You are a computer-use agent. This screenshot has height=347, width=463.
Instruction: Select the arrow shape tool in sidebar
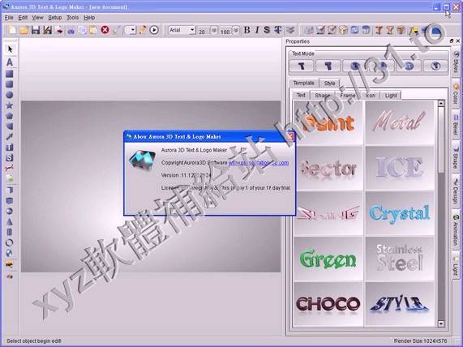(x=10, y=137)
